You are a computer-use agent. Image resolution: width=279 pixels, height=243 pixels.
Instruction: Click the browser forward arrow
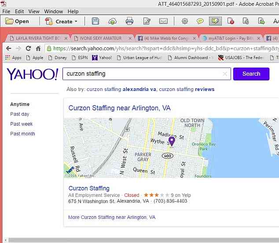(18, 48)
